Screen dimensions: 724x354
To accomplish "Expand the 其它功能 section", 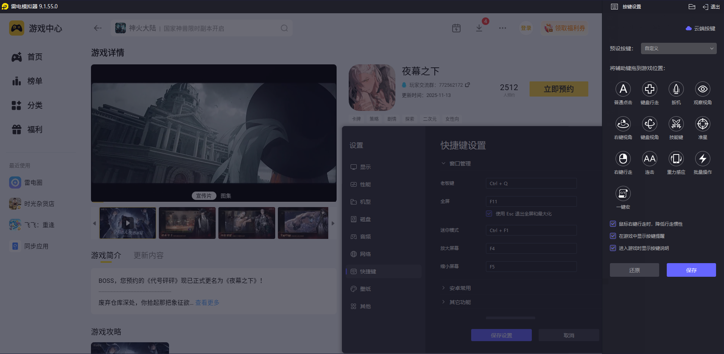I will 459,302.
